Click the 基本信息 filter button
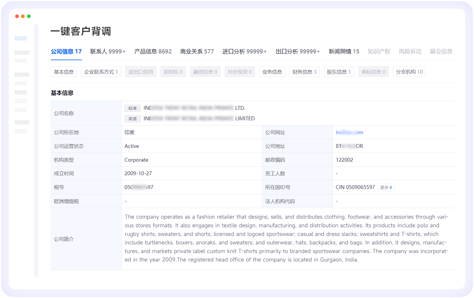Image resolution: width=474 pixels, height=298 pixels. pyautogui.click(x=64, y=72)
